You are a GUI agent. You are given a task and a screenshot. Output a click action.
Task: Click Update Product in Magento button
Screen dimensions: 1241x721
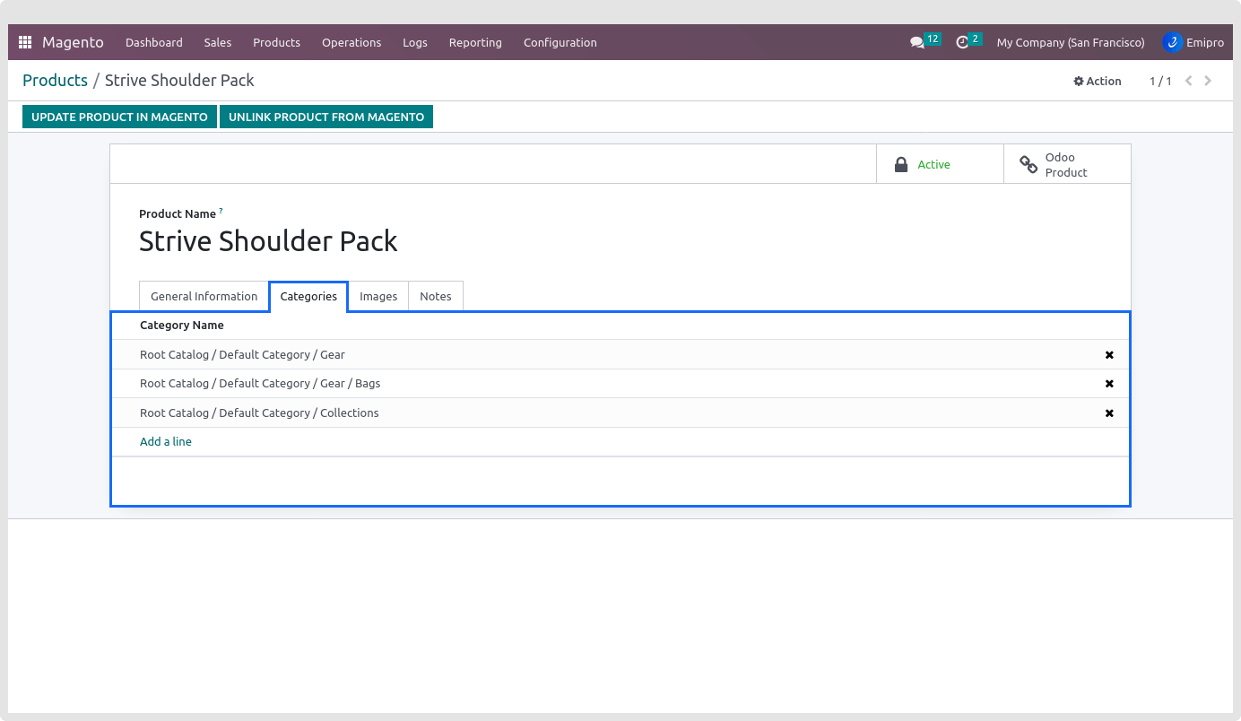coord(119,117)
